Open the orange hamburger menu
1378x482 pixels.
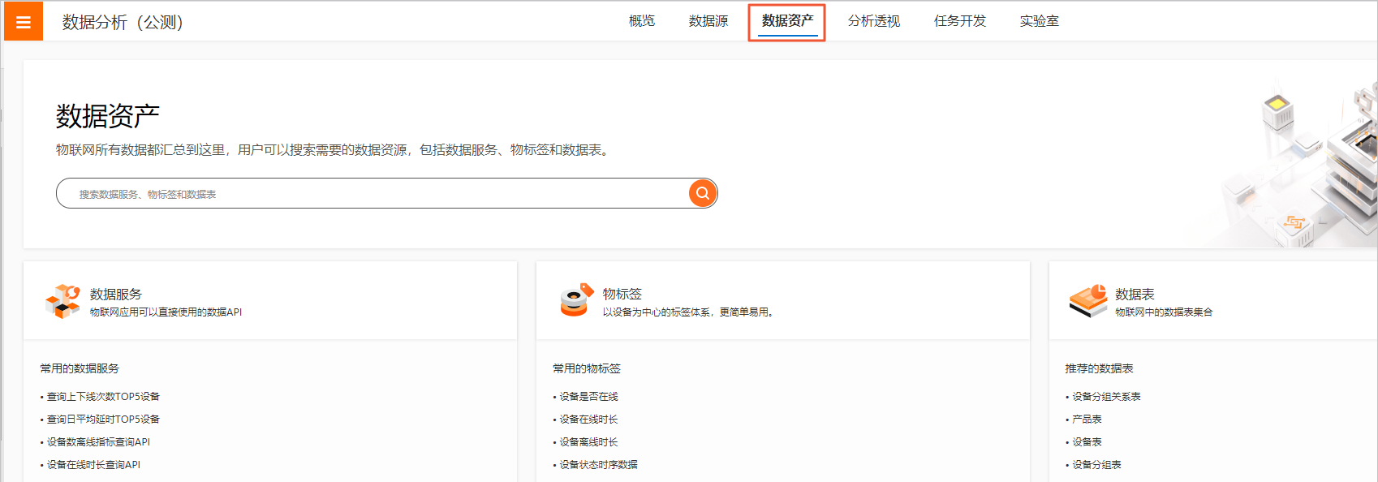click(24, 22)
